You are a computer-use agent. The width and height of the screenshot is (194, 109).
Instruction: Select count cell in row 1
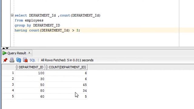(66, 73)
